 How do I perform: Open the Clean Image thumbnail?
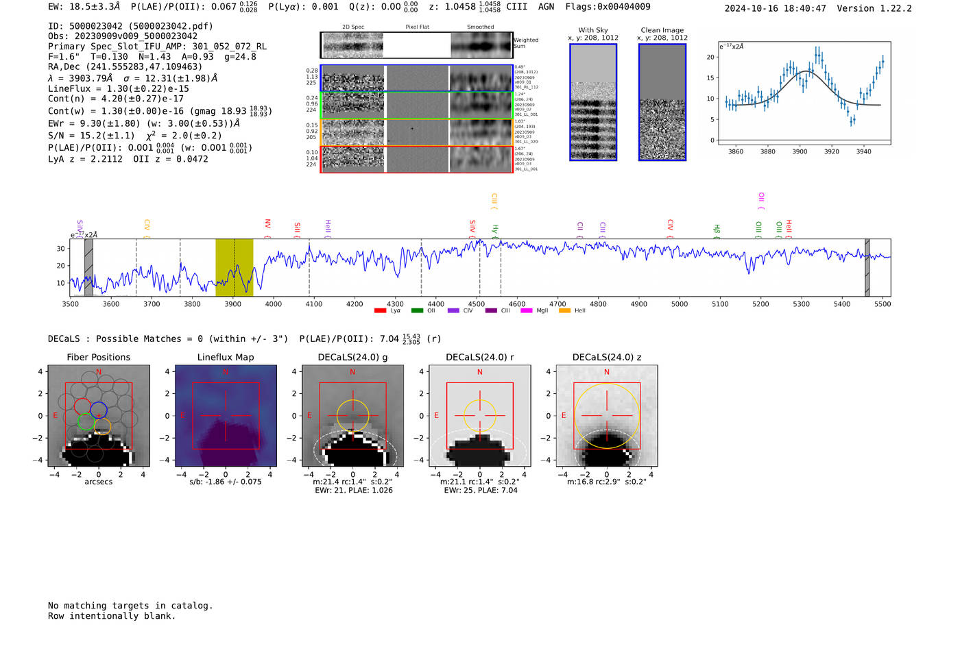[662, 102]
